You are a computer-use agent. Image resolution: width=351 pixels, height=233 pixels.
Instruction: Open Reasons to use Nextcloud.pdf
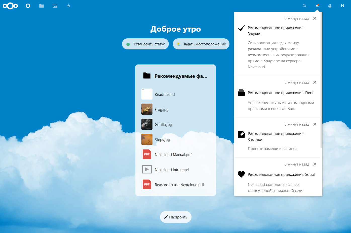click(x=176, y=185)
